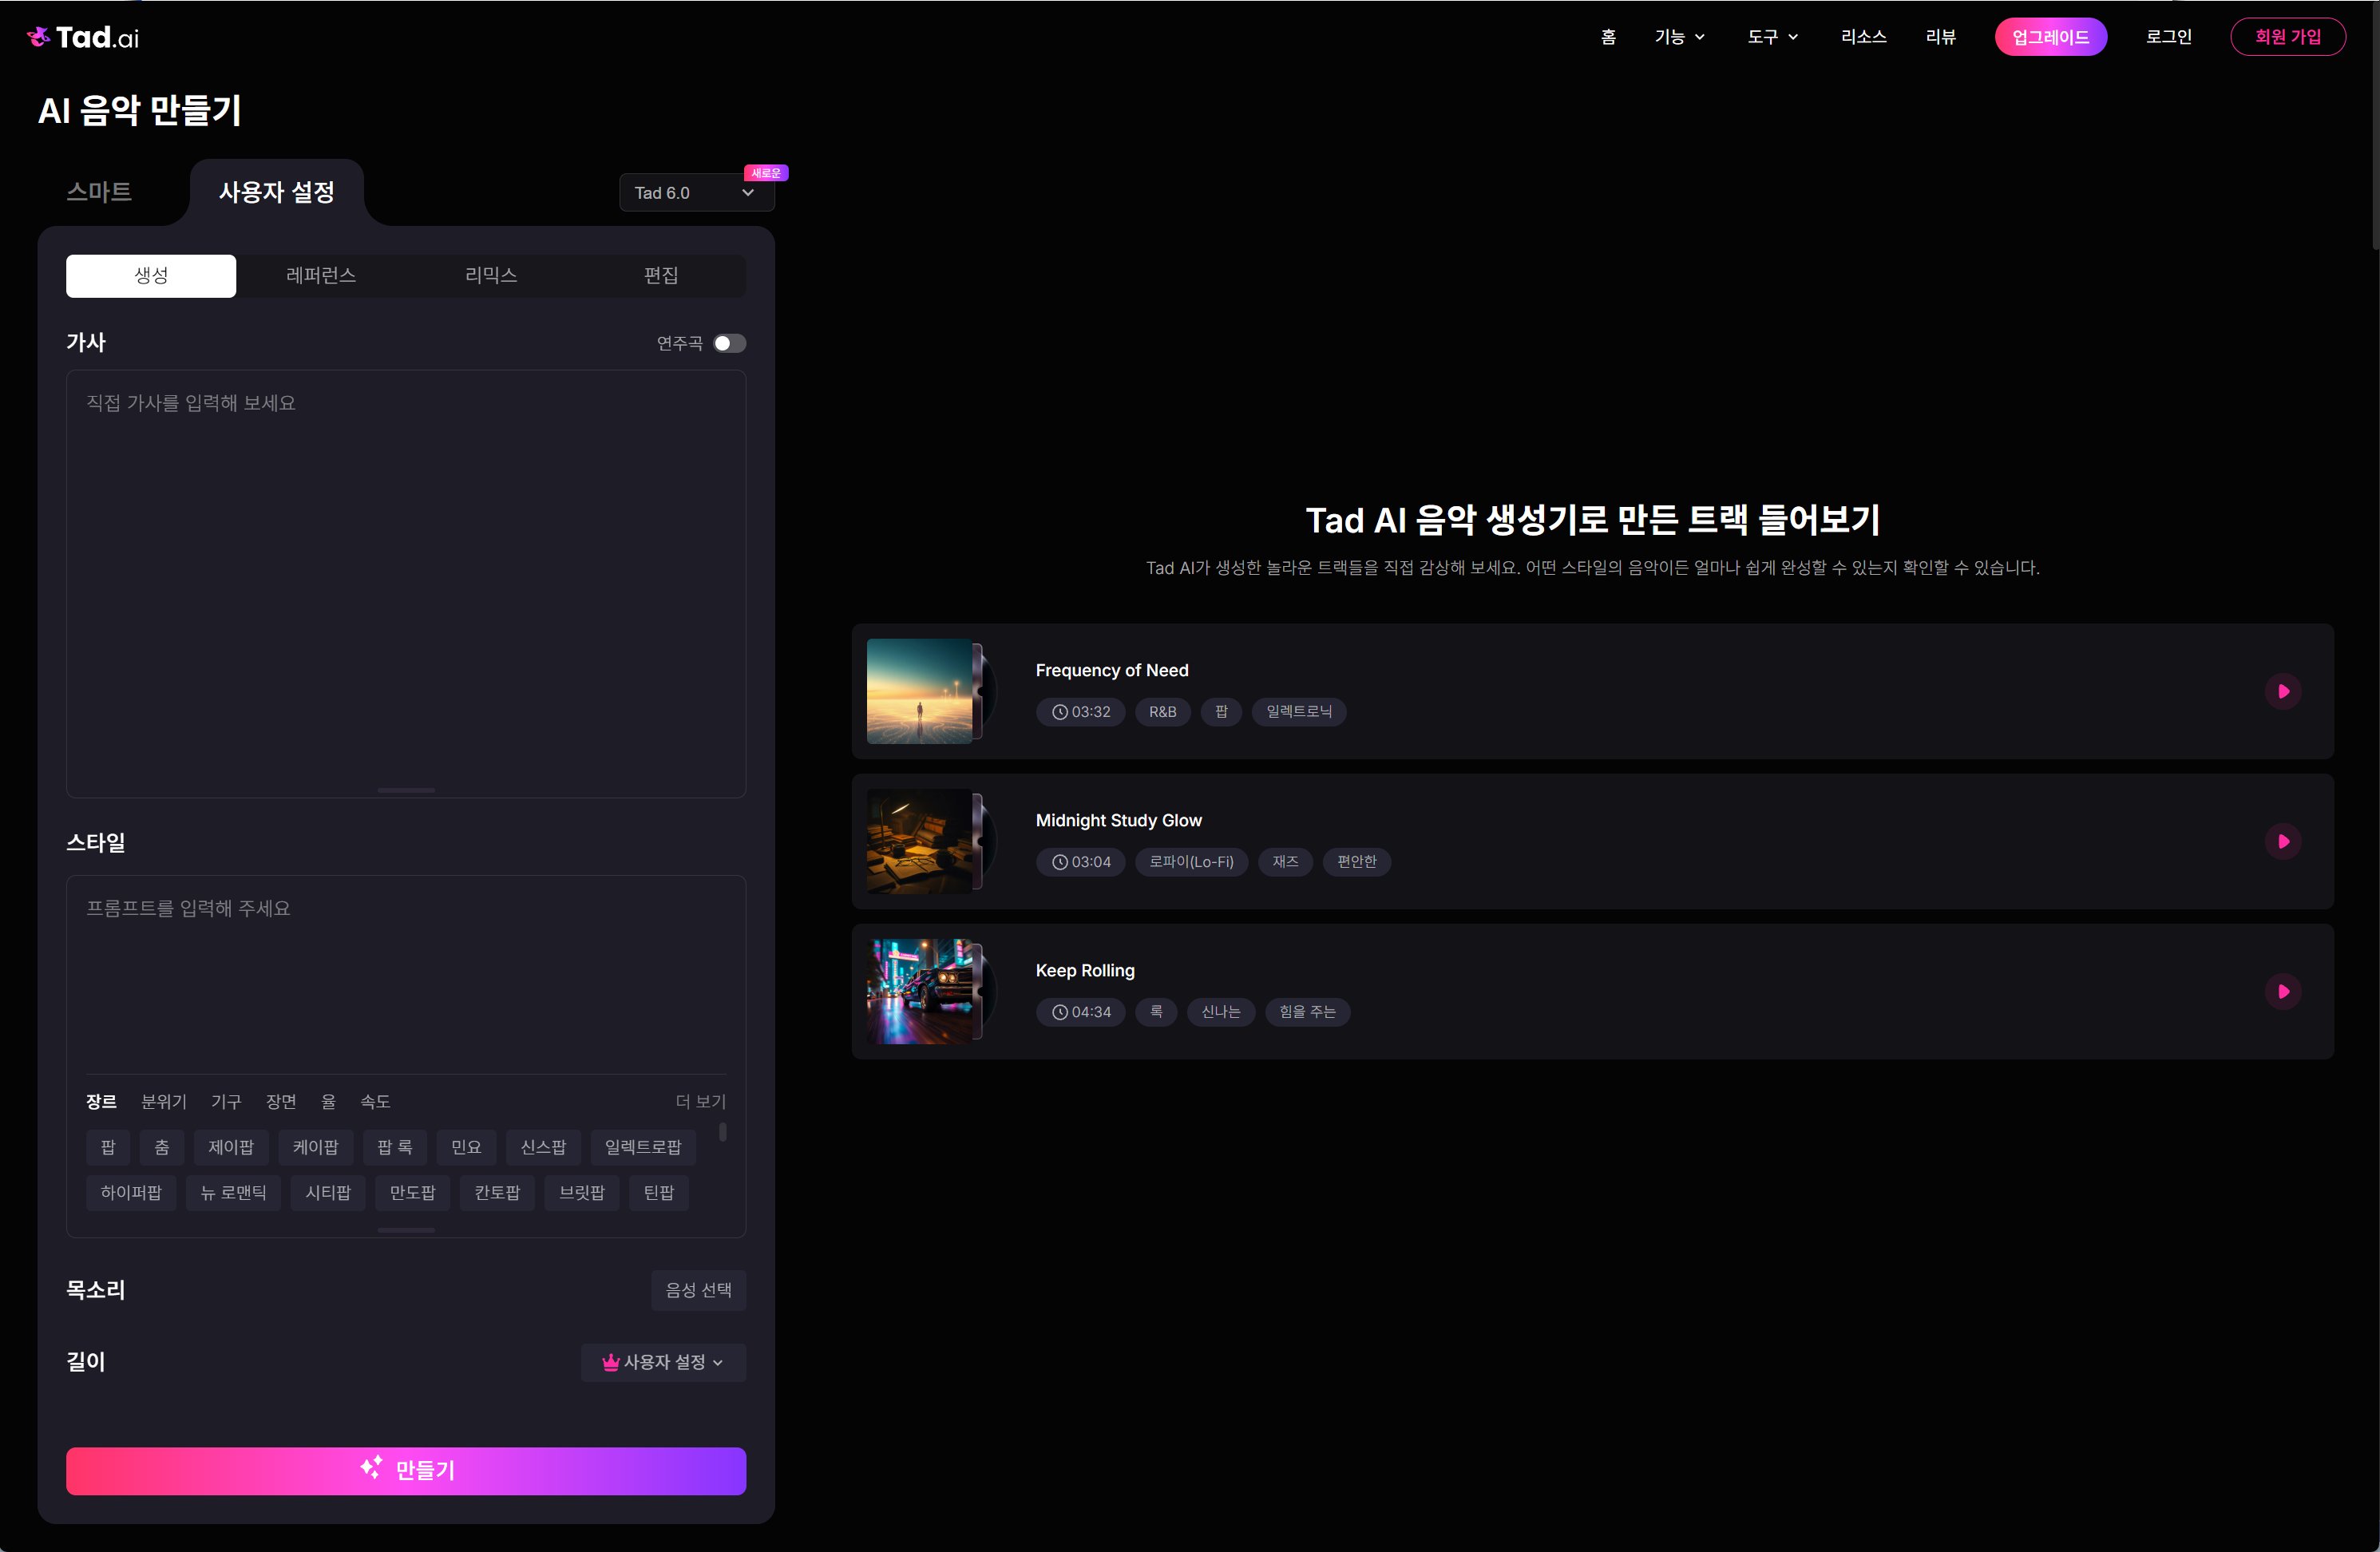2380x1552 pixels.
Task: Select the 레퍼런스 tab
Action: click(x=321, y=275)
